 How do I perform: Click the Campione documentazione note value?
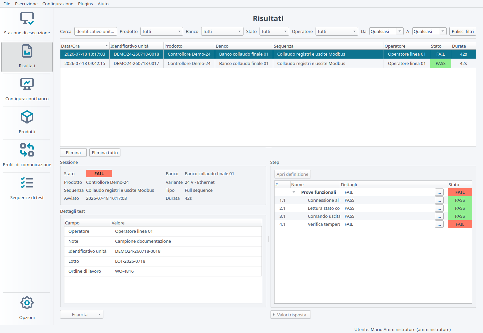[x=143, y=241]
